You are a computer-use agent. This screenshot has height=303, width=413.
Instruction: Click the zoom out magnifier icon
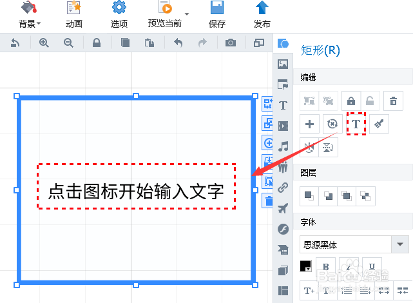click(x=68, y=43)
